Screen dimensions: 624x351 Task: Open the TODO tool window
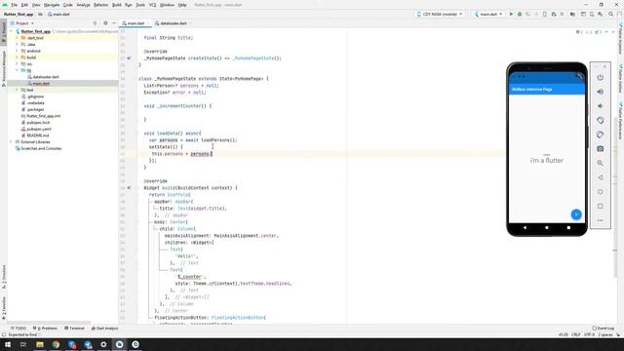point(19,329)
